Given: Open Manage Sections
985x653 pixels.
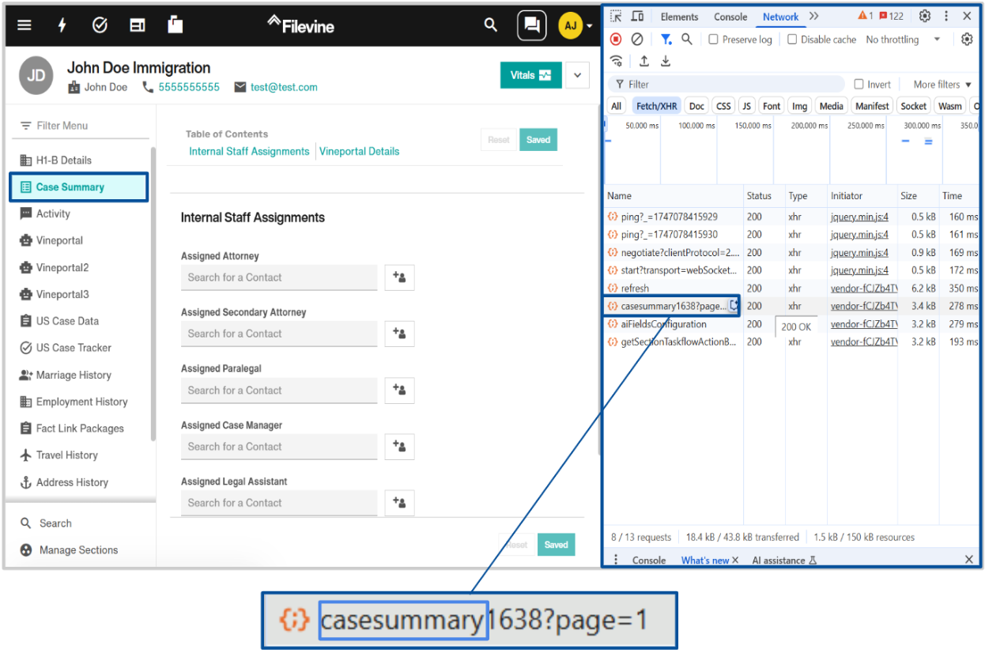Looking at the screenshot, I should tap(79, 550).
